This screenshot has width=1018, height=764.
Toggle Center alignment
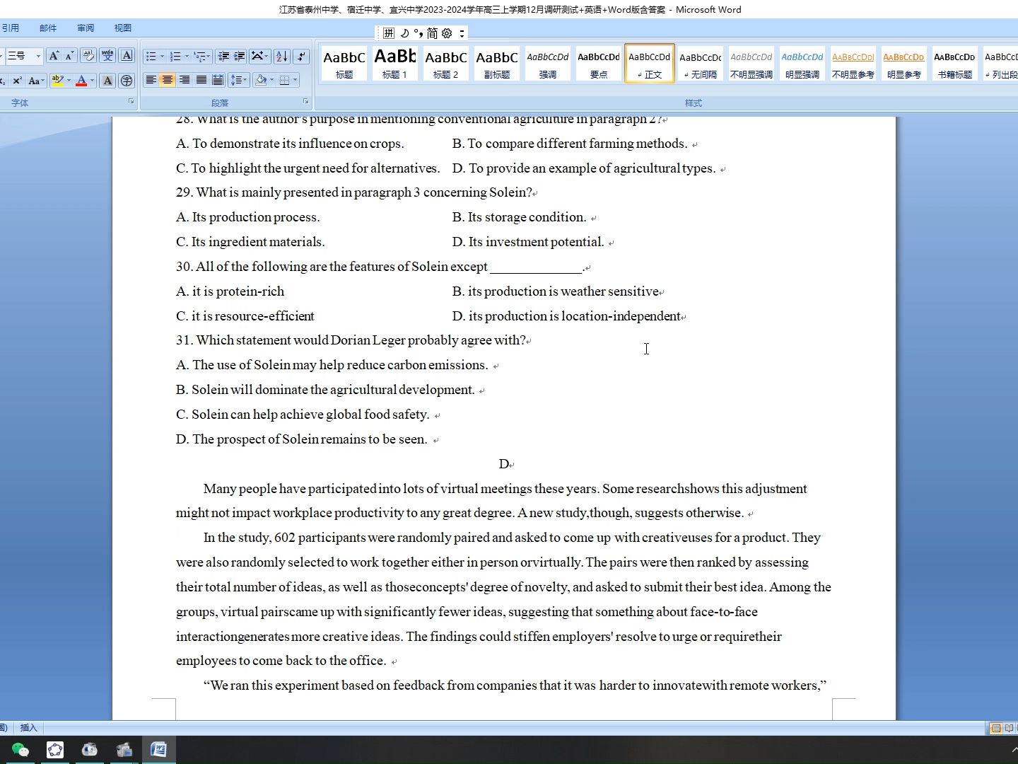click(x=168, y=80)
